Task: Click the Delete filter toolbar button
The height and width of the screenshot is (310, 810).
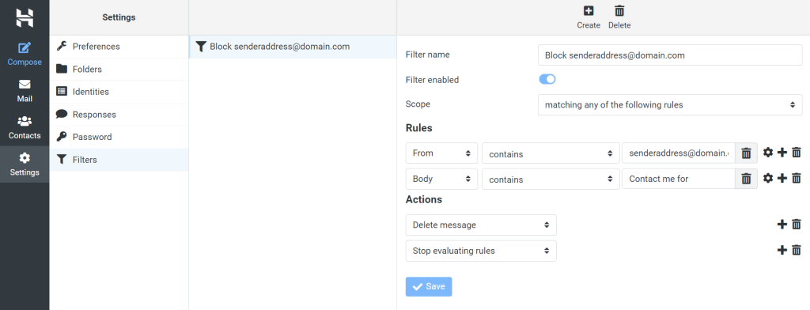Action: (619, 17)
